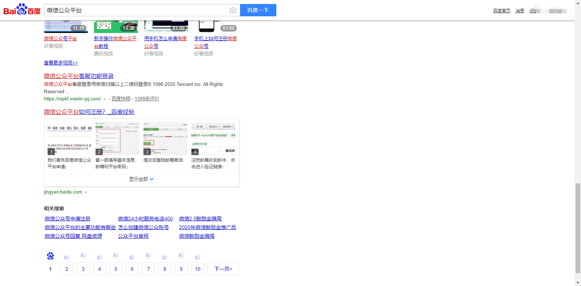Open camera image search icon
This screenshot has width=581, height=286.
(x=233, y=11)
